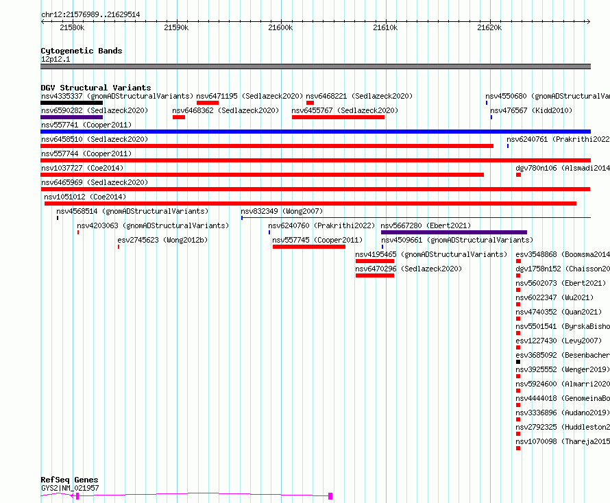Click the GYS2|NM_021957 gene label
The image size is (610, 503).
pyautogui.click(x=70, y=488)
